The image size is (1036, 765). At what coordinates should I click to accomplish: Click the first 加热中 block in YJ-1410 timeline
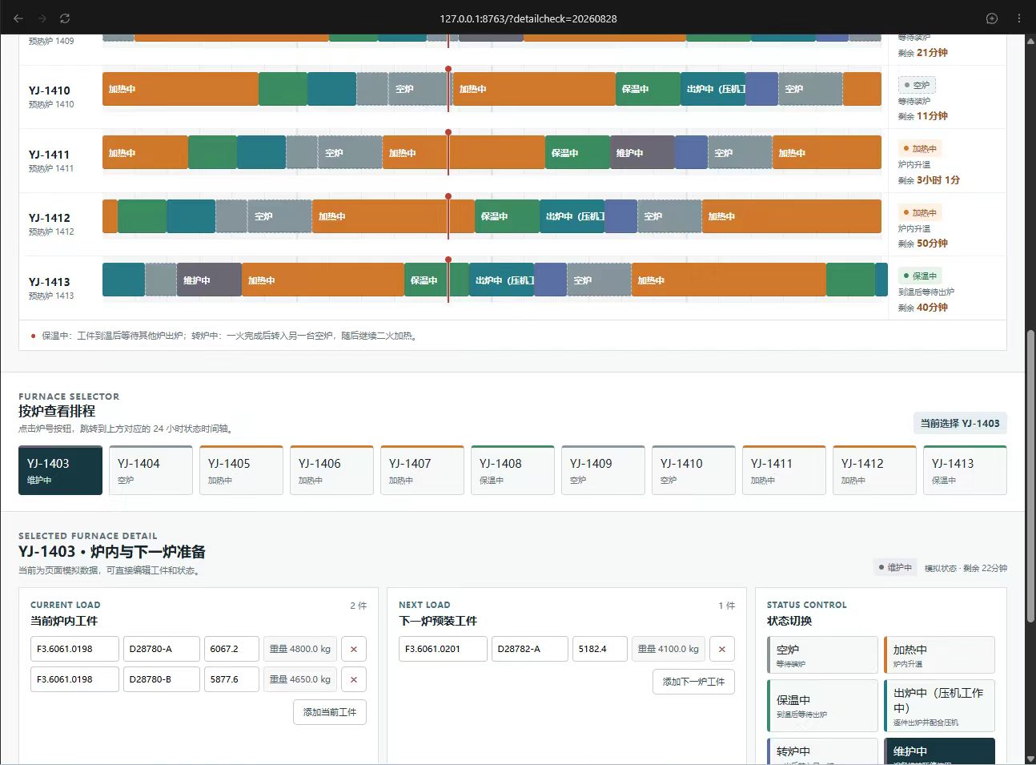click(x=180, y=89)
